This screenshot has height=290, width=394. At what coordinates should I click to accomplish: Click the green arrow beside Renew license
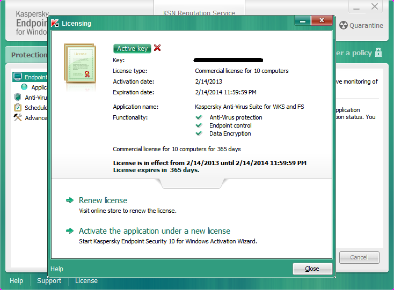coord(70,200)
